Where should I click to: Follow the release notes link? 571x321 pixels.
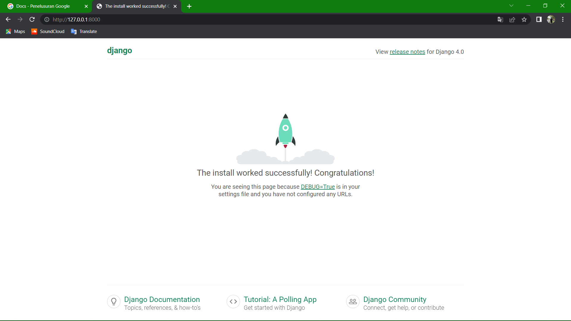tap(407, 52)
